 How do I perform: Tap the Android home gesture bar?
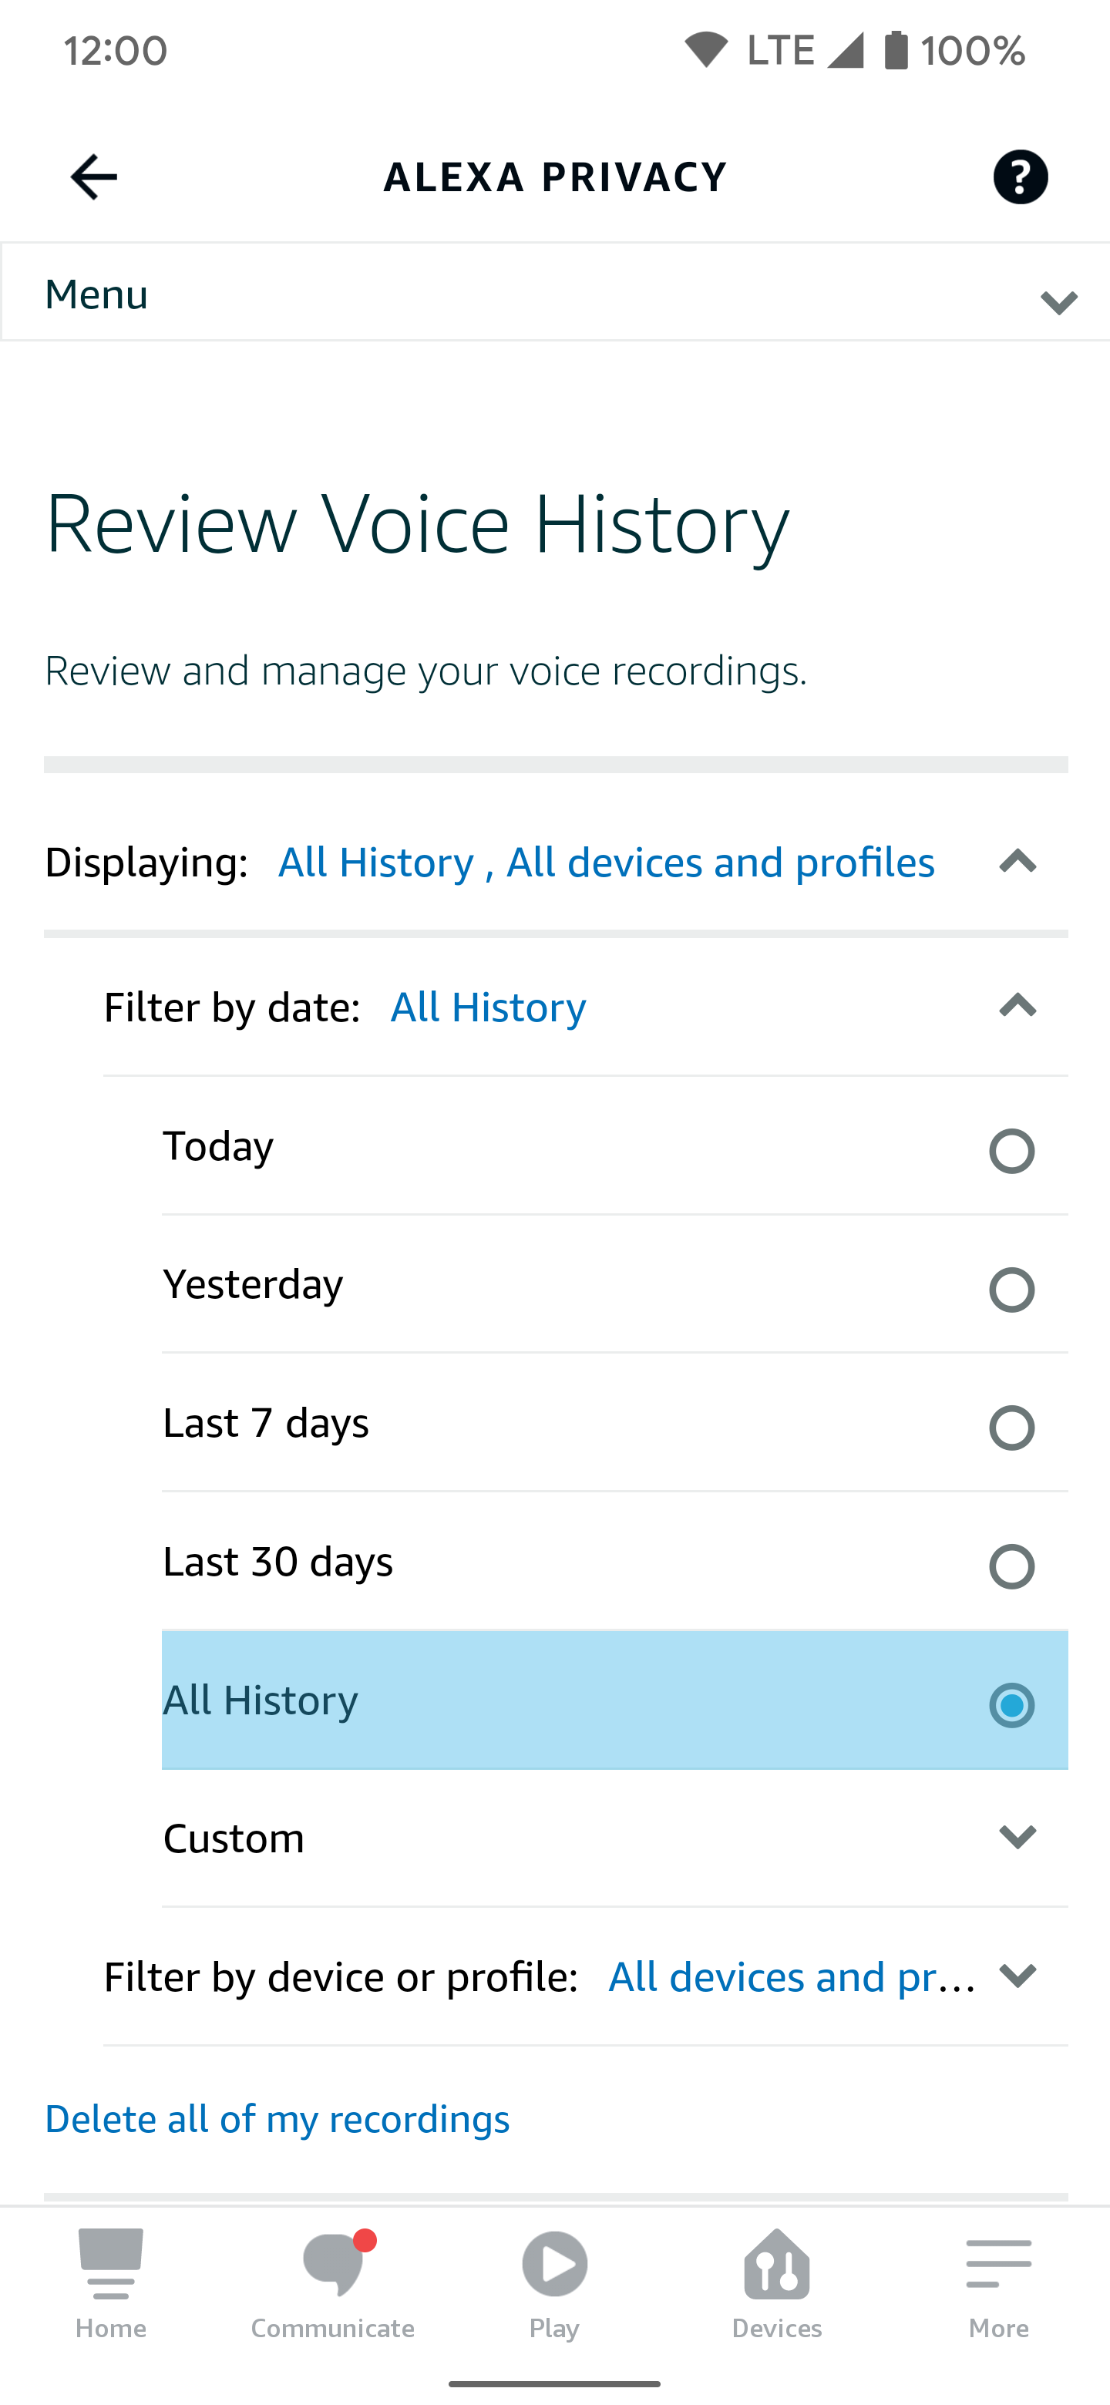(554, 2383)
